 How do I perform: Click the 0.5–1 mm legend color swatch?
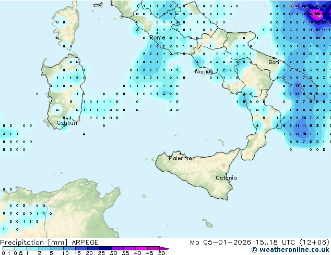coord(21,248)
